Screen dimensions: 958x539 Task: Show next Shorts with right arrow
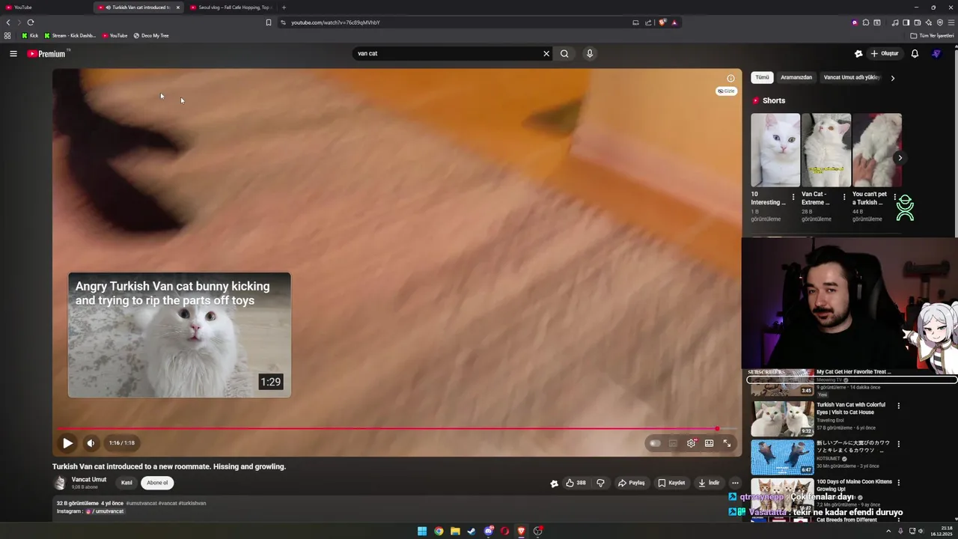coord(900,158)
